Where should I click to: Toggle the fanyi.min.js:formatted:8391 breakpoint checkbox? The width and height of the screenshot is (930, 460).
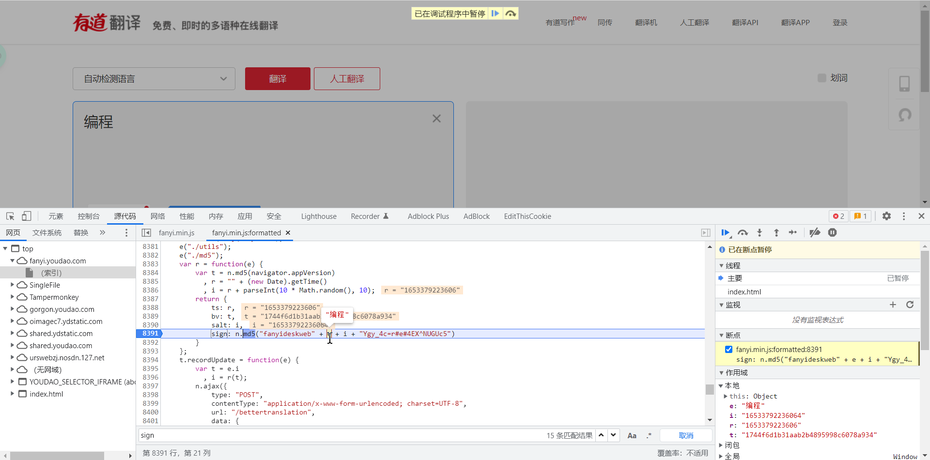728,349
